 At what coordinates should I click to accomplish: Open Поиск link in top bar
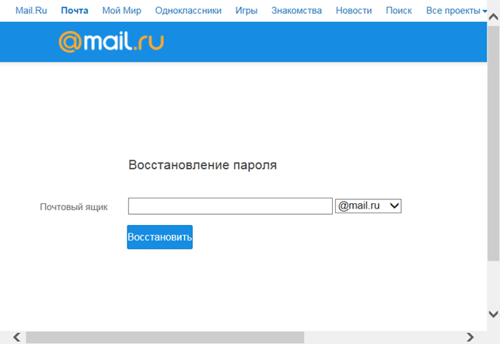pyautogui.click(x=399, y=11)
